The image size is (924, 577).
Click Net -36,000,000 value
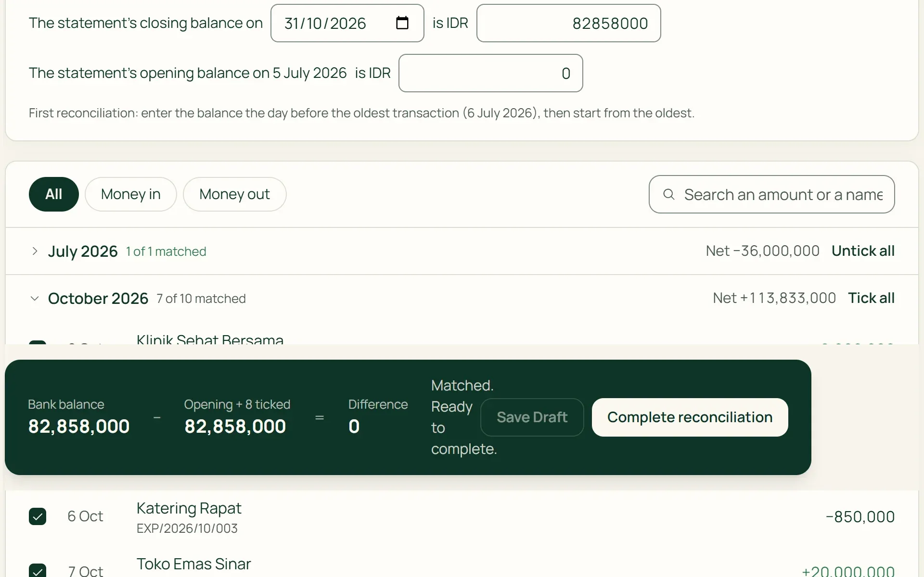763,251
